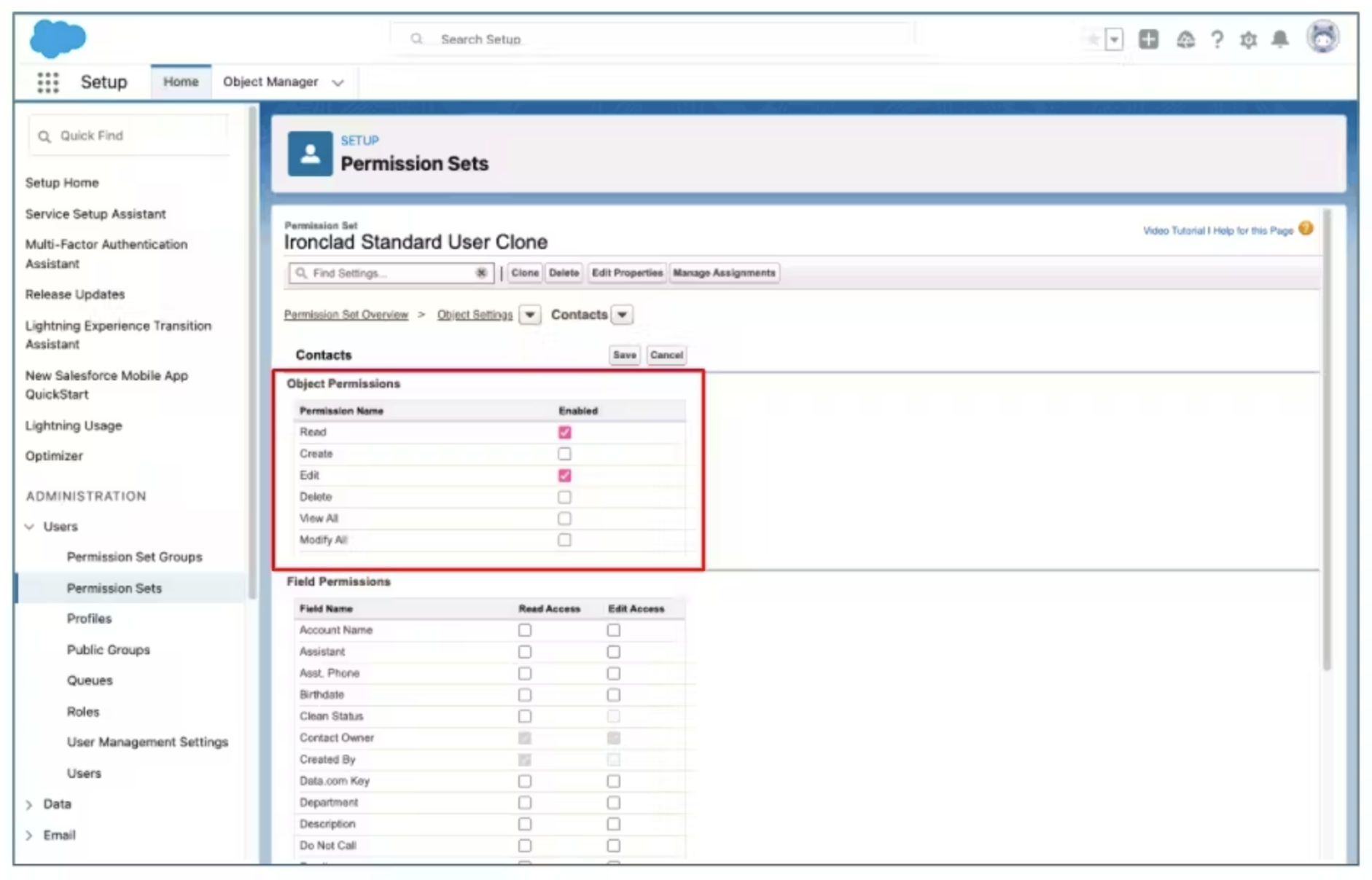The image size is (1372, 880).
Task: Click the Permission Sets header person icon
Action: [x=310, y=154]
